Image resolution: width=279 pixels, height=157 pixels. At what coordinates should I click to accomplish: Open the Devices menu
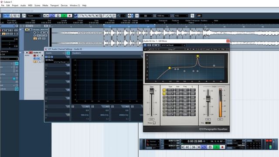point(64,5)
